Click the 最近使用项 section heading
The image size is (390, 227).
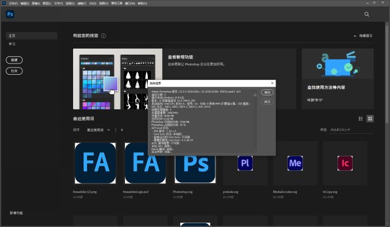click(x=84, y=119)
